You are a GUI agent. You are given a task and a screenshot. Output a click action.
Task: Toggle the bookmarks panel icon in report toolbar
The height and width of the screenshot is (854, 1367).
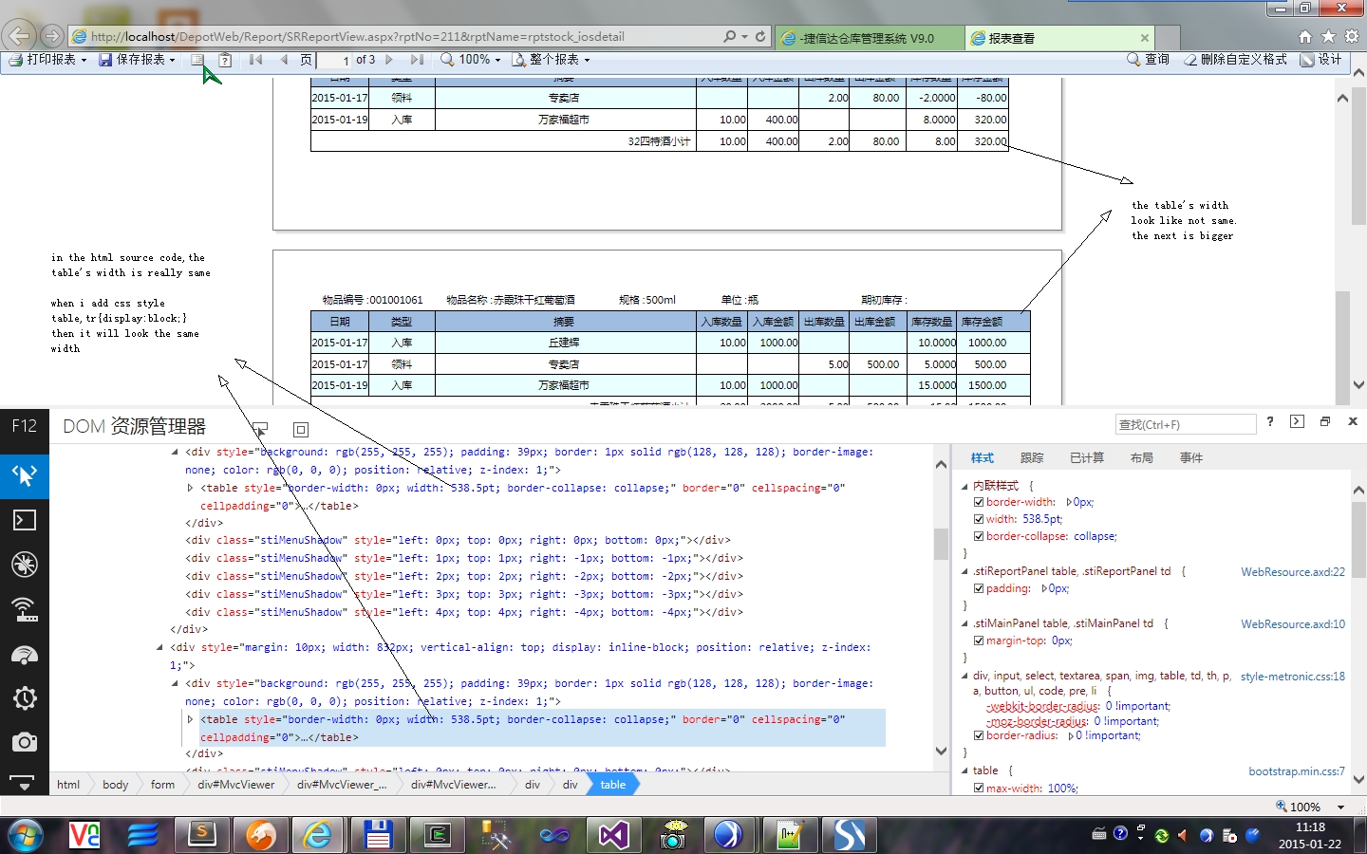[197, 59]
